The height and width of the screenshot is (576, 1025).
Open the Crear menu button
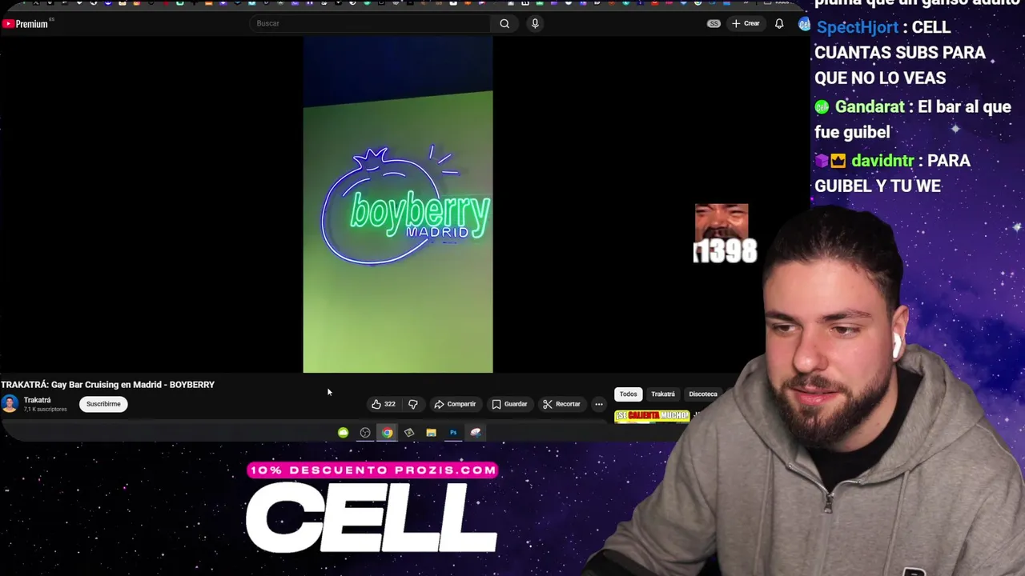(746, 23)
